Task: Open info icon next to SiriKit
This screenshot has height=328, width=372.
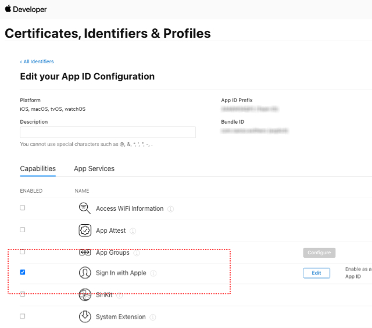Action: pyautogui.click(x=120, y=295)
